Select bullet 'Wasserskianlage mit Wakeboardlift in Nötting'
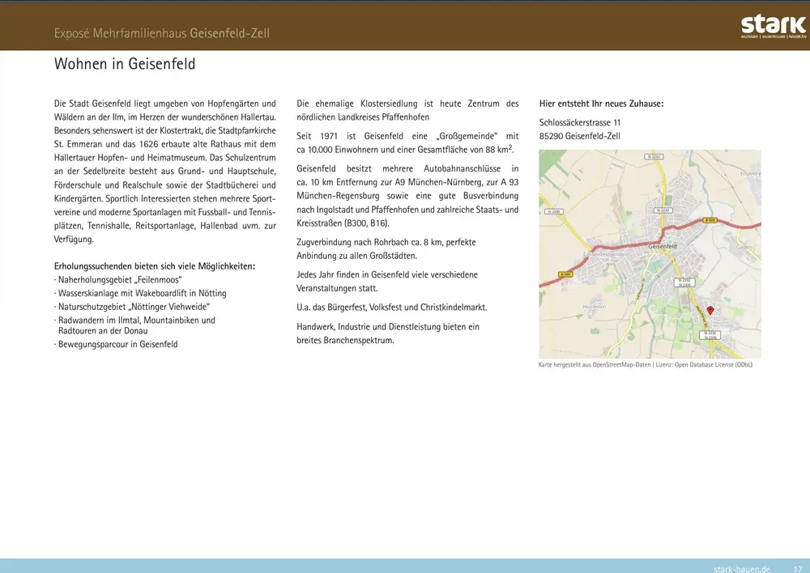Viewport: 810px width, 573px height. 140,293
